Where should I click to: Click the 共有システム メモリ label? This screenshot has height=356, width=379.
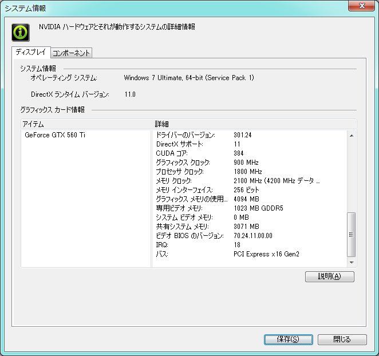(182, 227)
